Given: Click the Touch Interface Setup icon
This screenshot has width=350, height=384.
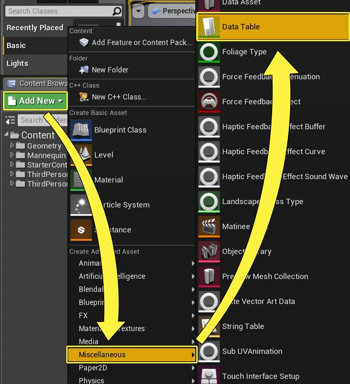Looking at the screenshot, I should pyautogui.click(x=209, y=375).
